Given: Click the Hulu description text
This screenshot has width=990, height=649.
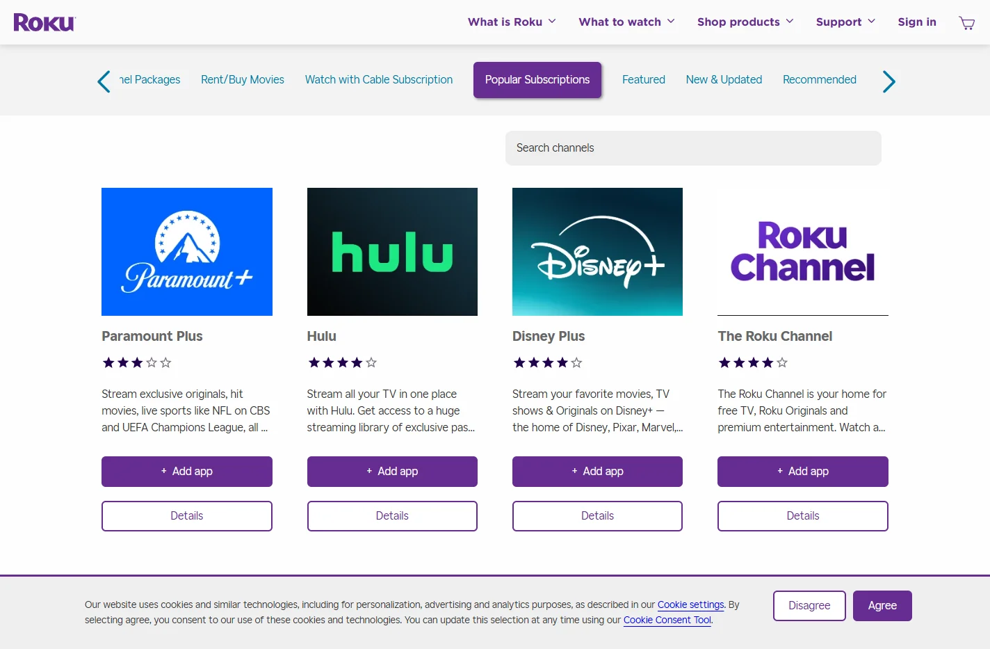Looking at the screenshot, I should click(391, 410).
